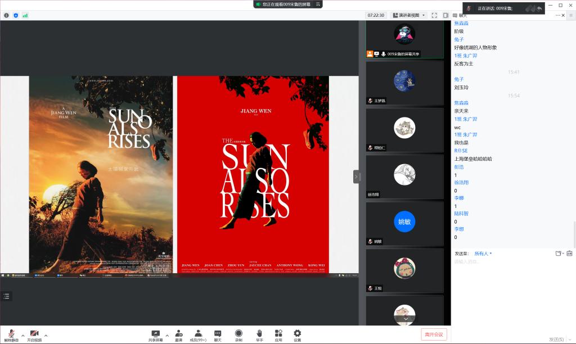Click the invite (邀请) icon
The image size is (576, 344).
[x=178, y=334]
